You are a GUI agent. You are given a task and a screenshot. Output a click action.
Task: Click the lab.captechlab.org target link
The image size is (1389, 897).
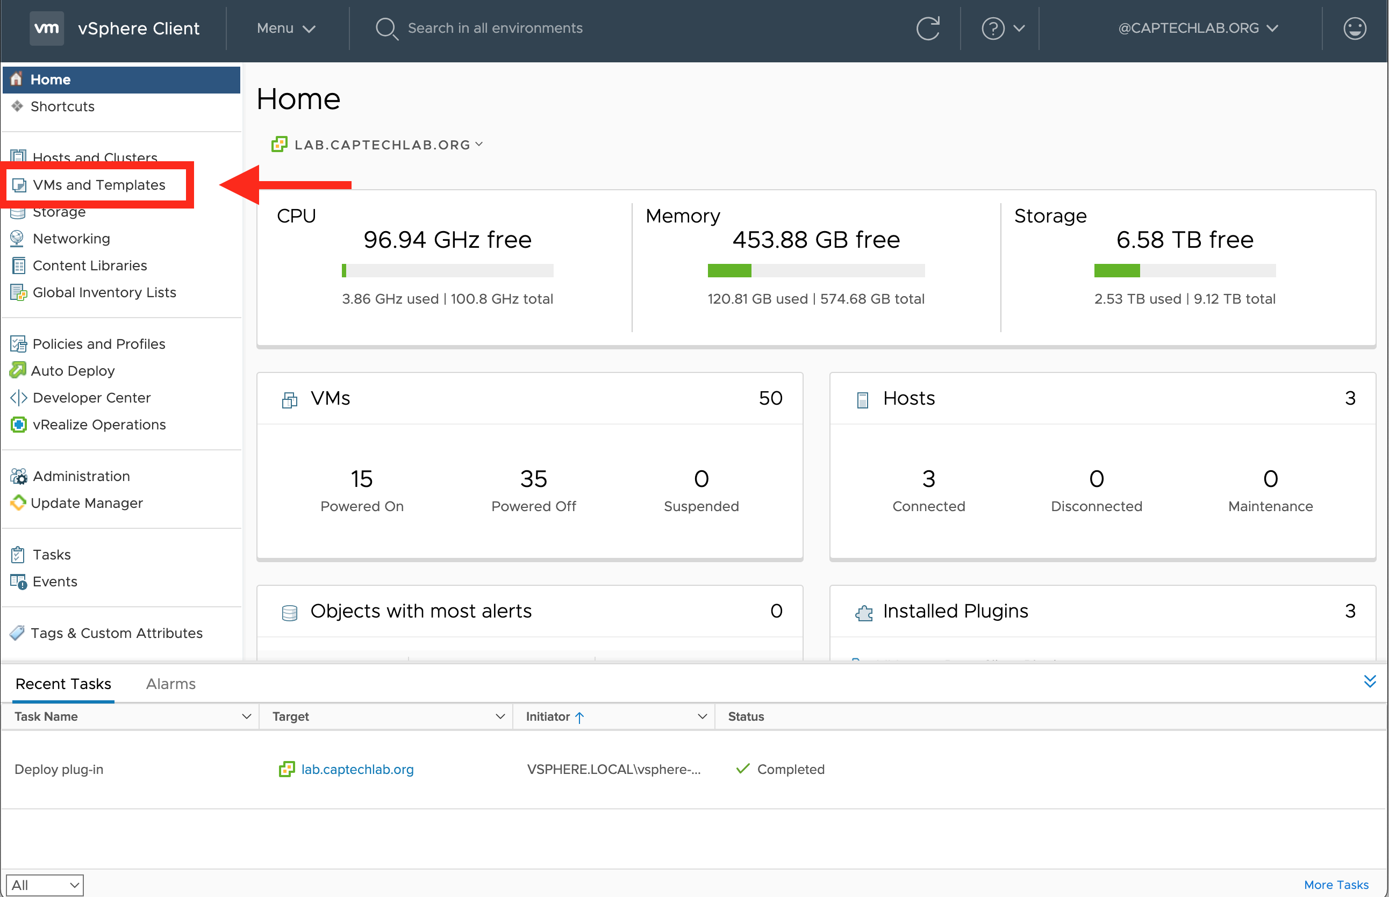357,770
